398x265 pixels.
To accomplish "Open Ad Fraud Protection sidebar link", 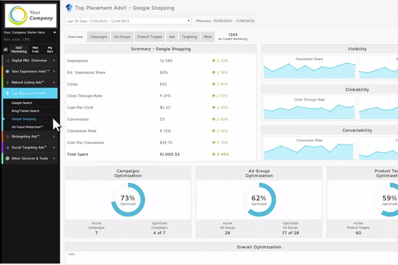I will point(27,127).
